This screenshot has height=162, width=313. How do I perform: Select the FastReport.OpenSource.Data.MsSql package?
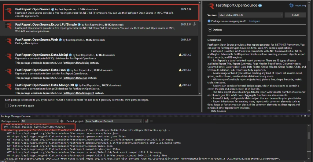click(99, 59)
